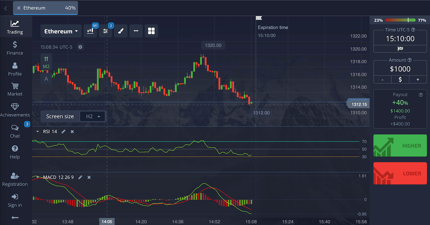430x225 pixels.
Task: Click the +40% payout value
Action: tap(400, 103)
